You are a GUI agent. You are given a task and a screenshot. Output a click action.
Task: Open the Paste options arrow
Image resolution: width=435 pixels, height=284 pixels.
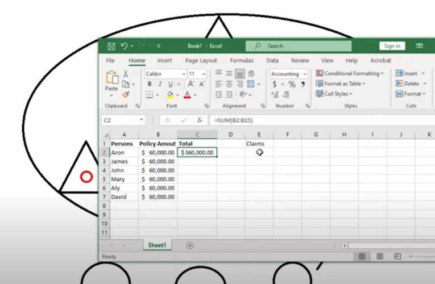(x=111, y=95)
